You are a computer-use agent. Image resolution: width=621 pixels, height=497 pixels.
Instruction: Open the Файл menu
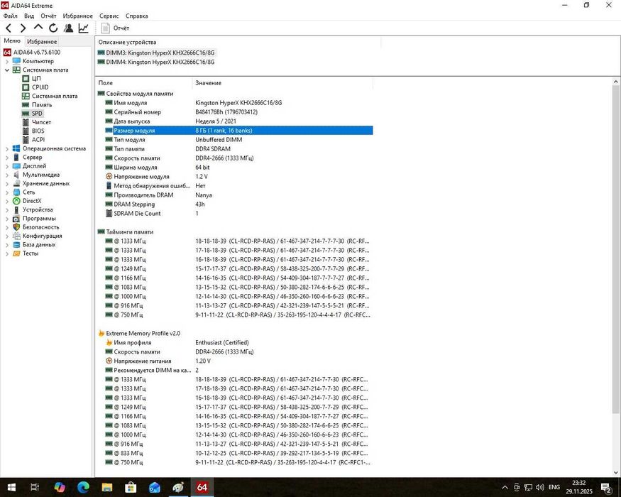click(11, 16)
